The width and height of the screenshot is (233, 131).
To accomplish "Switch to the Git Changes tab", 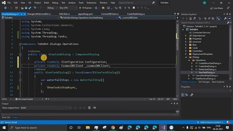I will pos(204,82).
